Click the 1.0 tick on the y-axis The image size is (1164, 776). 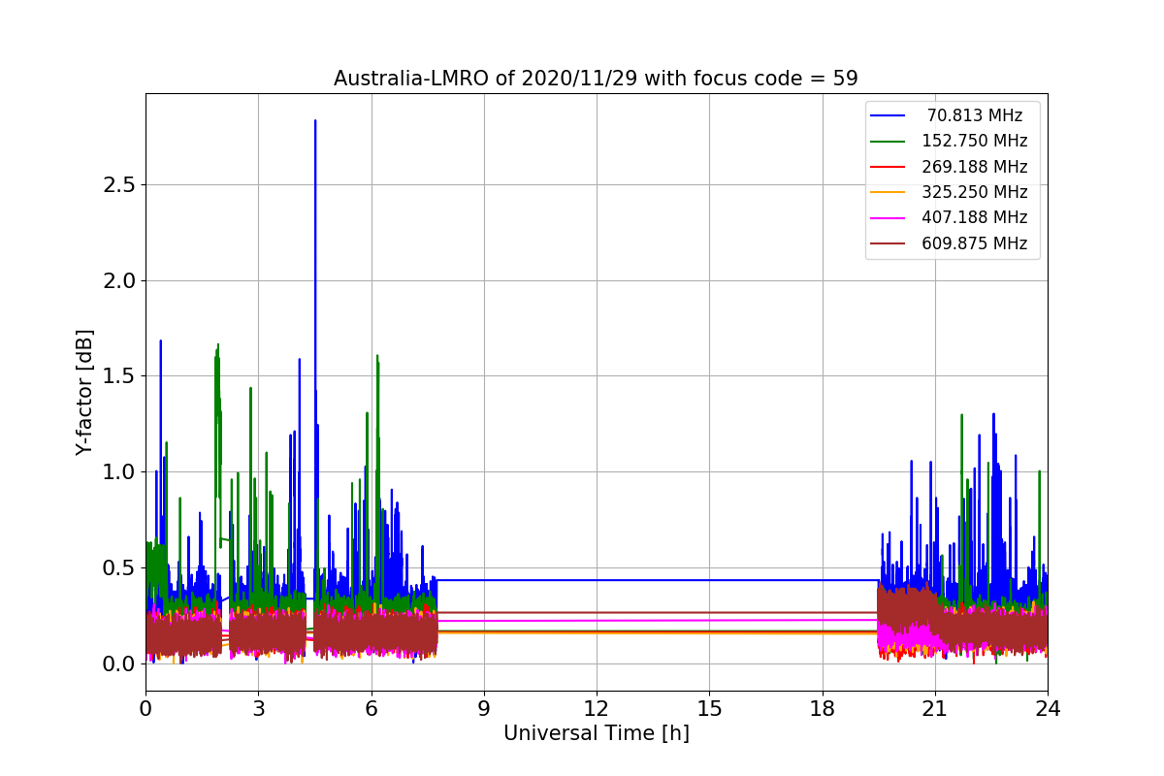click(x=119, y=472)
